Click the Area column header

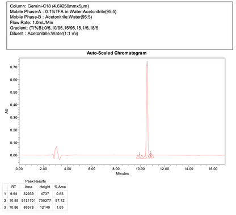pyautogui.click(x=28, y=187)
